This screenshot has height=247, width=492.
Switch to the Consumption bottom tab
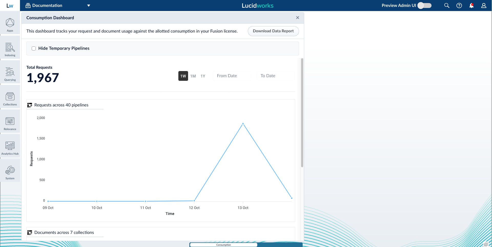pos(223,245)
